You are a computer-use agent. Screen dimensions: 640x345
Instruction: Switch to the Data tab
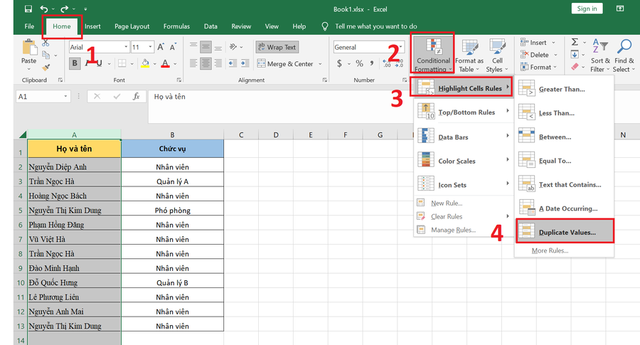coord(210,26)
